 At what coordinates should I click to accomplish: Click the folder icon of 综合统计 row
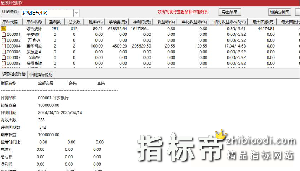(x=4, y=29)
